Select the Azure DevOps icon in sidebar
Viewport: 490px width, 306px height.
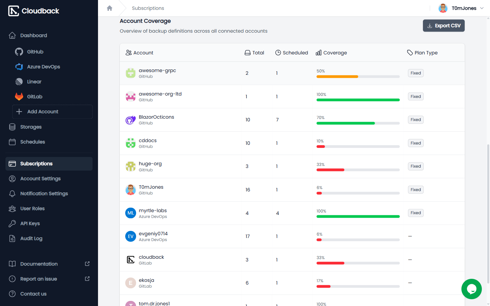19,67
